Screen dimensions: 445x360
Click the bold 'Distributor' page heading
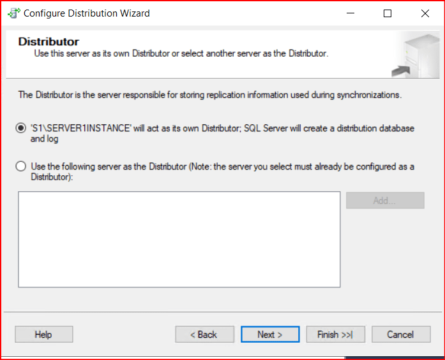49,42
